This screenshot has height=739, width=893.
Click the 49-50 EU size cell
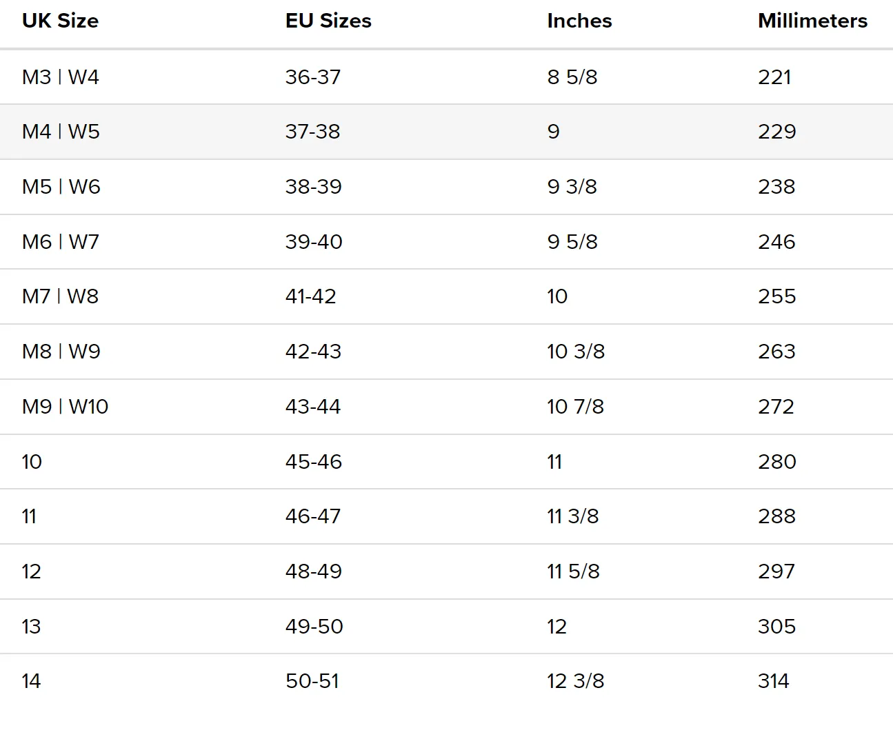tap(314, 627)
